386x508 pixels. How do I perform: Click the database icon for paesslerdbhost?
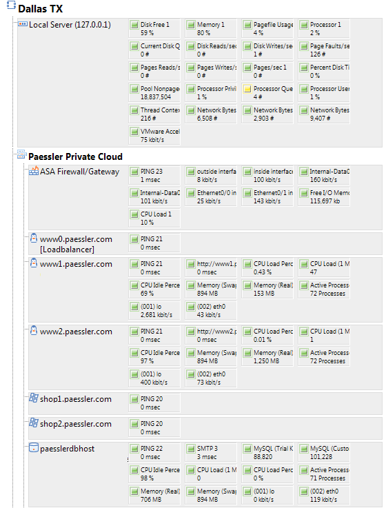(34, 447)
